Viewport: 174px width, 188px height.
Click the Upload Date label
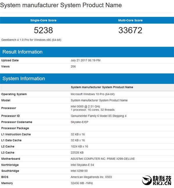10,60
